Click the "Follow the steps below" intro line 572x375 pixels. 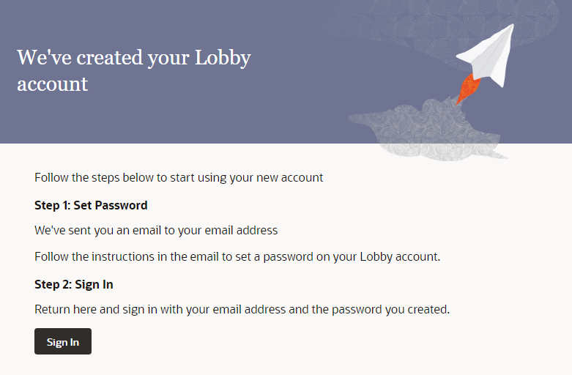(179, 178)
